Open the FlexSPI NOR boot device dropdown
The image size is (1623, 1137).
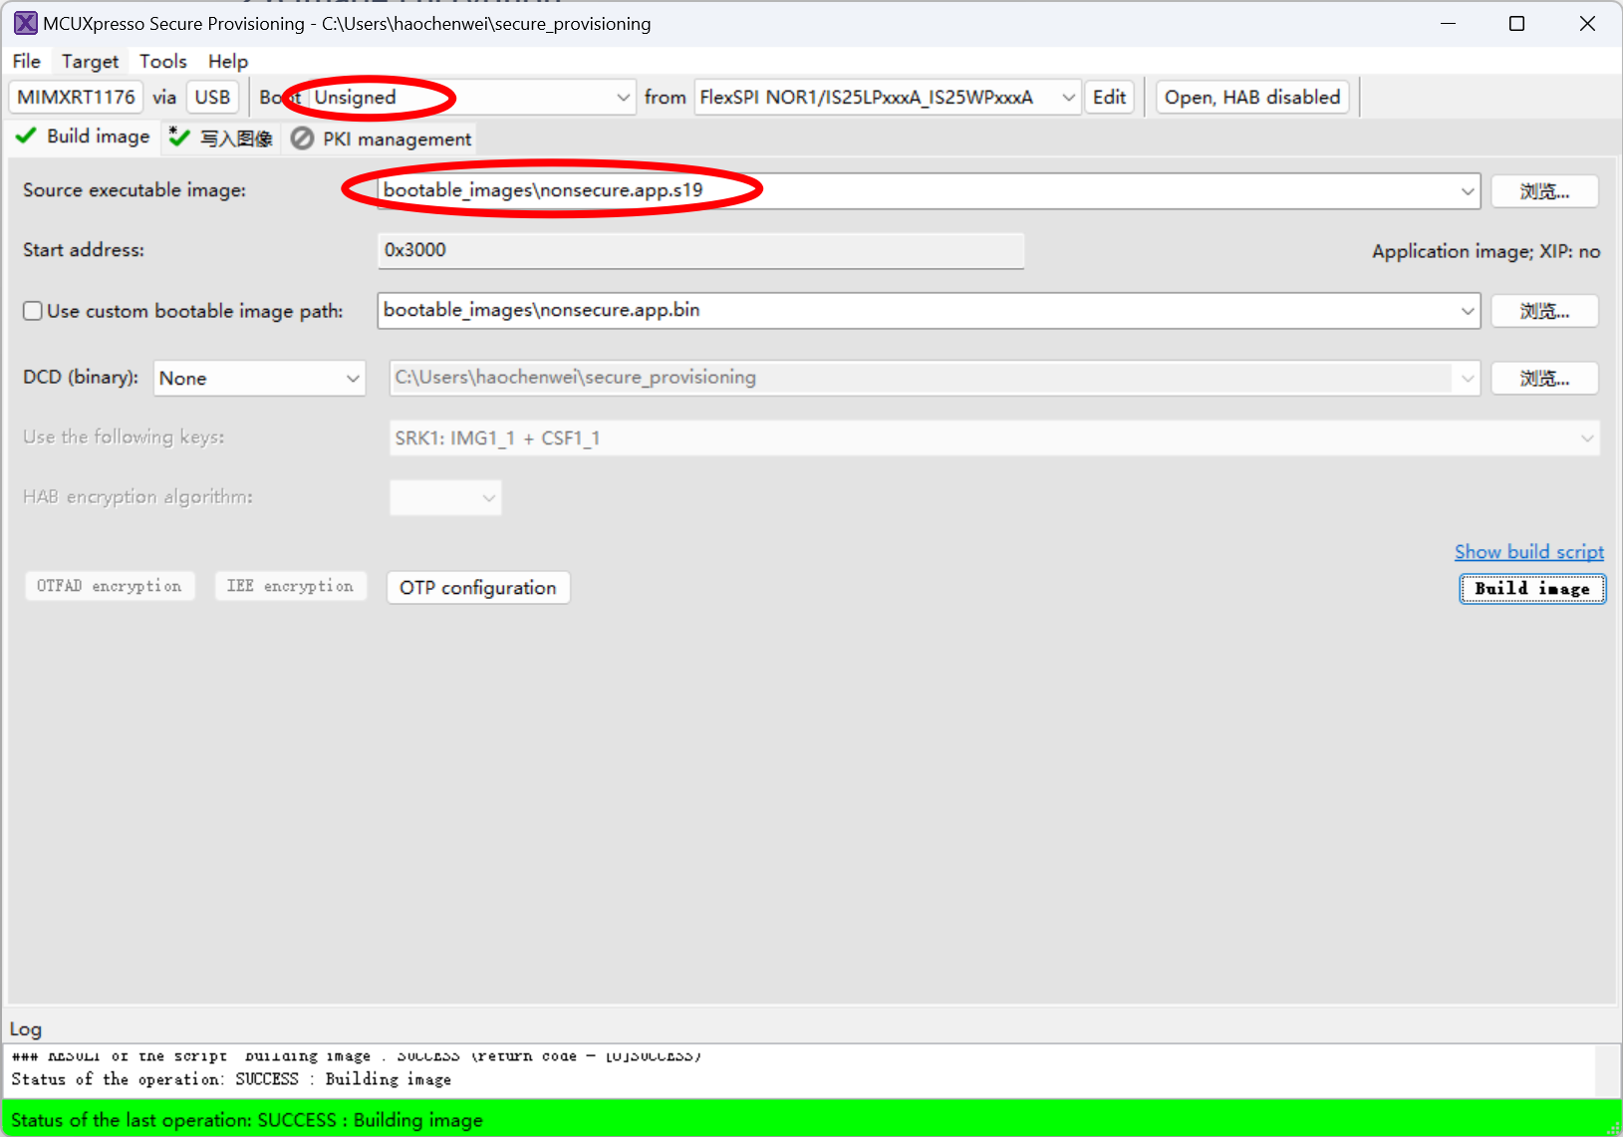[x=888, y=98]
